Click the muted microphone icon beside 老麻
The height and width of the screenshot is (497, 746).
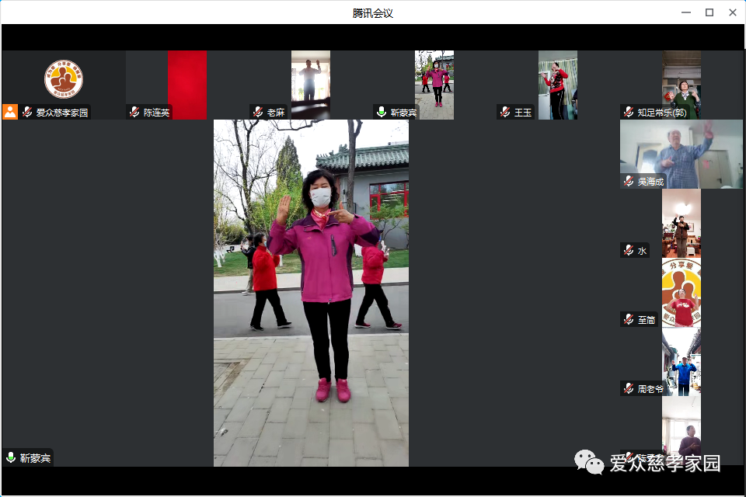(x=258, y=113)
